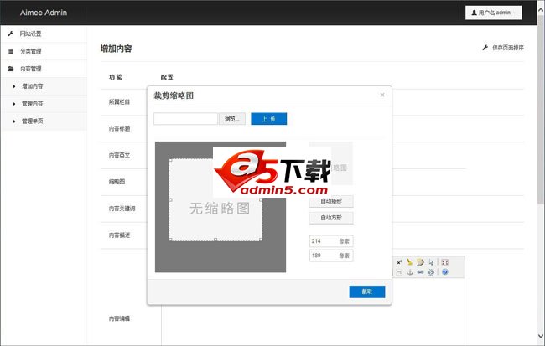Click the crop box bottom-right corner handle

(261, 240)
